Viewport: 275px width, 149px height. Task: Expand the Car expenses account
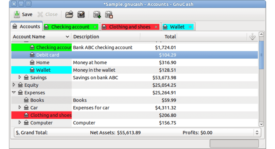point(20,107)
